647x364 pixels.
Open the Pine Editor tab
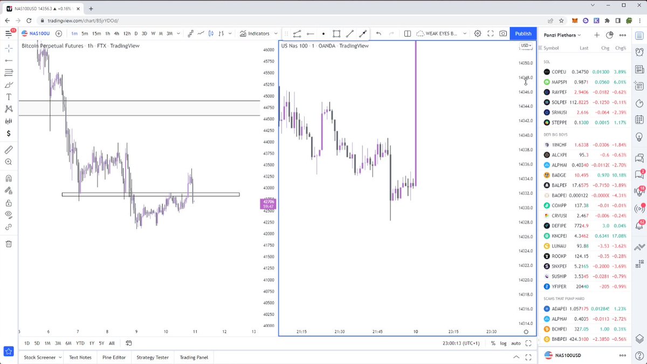pos(114,357)
